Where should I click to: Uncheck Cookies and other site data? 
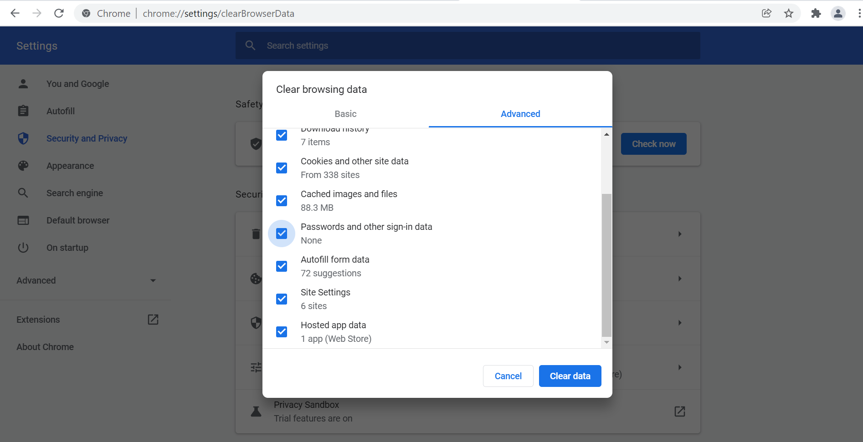point(282,168)
